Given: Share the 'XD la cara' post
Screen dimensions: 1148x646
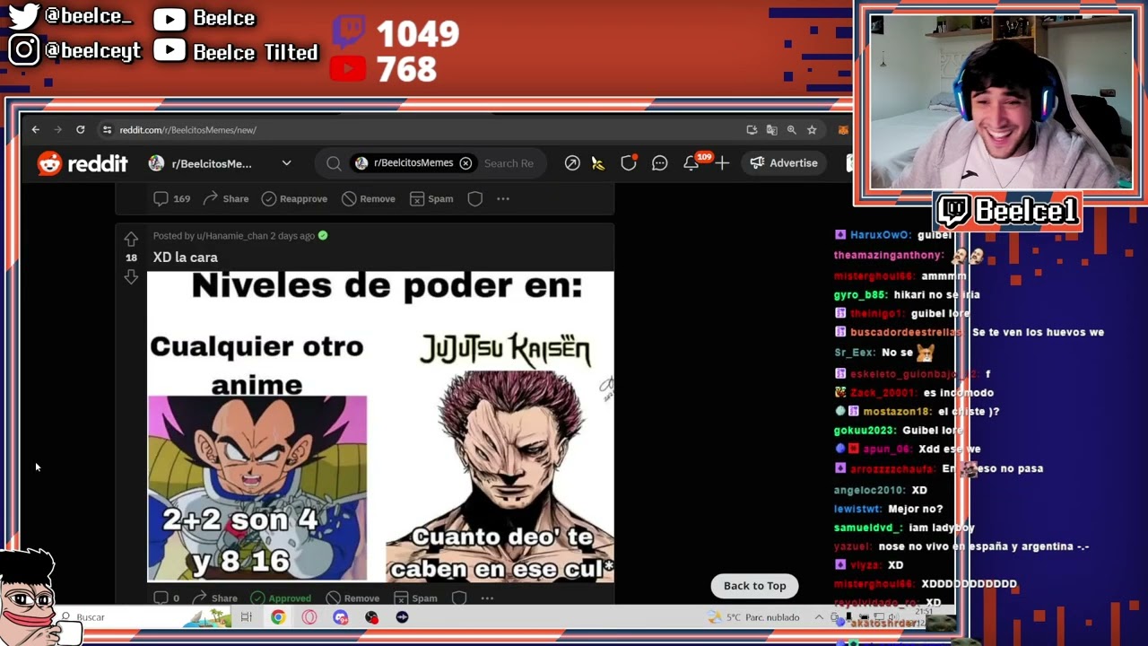Looking at the screenshot, I should [x=214, y=598].
